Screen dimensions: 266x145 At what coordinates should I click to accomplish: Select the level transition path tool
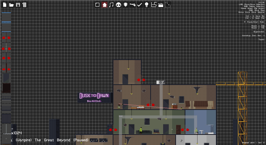[154, 5]
